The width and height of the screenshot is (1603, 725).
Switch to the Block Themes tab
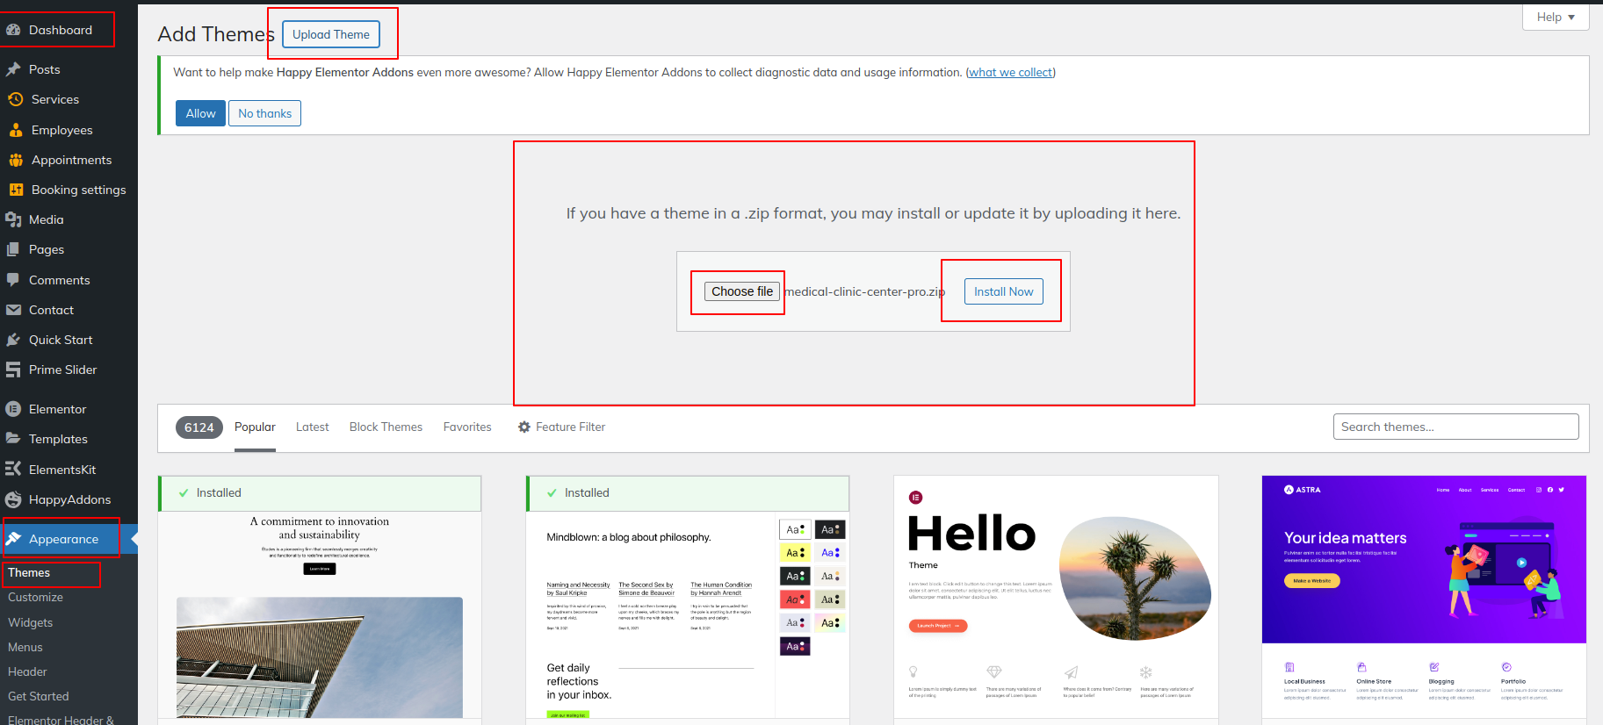click(386, 427)
